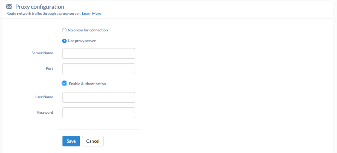Click into the Password input box
337x153 pixels.
coord(99,113)
